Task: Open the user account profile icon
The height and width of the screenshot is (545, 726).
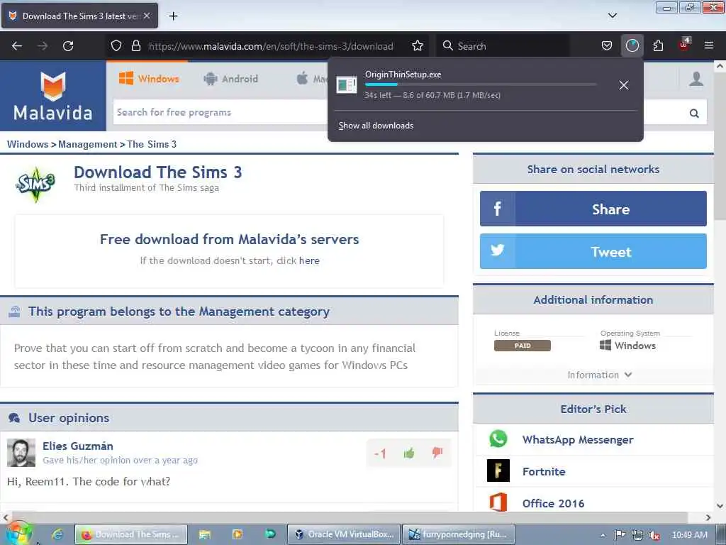Action: pos(696,79)
